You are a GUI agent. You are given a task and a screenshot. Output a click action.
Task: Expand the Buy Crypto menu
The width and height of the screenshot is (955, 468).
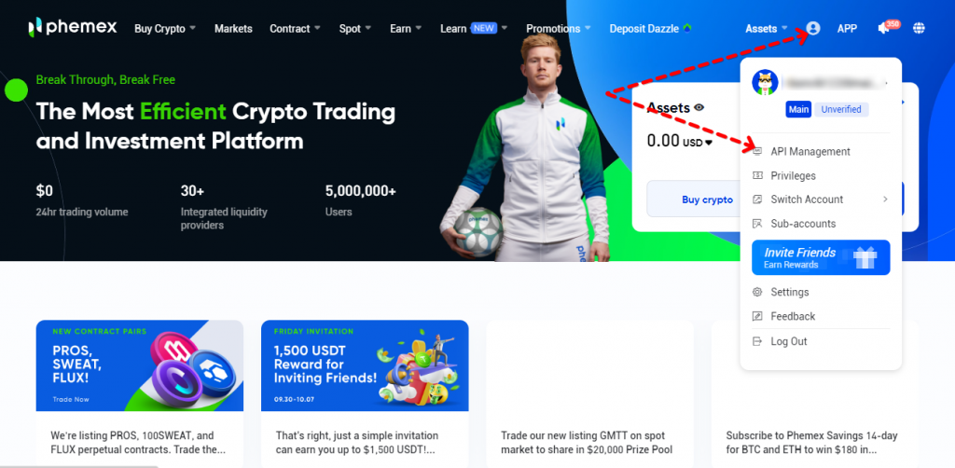pos(165,29)
